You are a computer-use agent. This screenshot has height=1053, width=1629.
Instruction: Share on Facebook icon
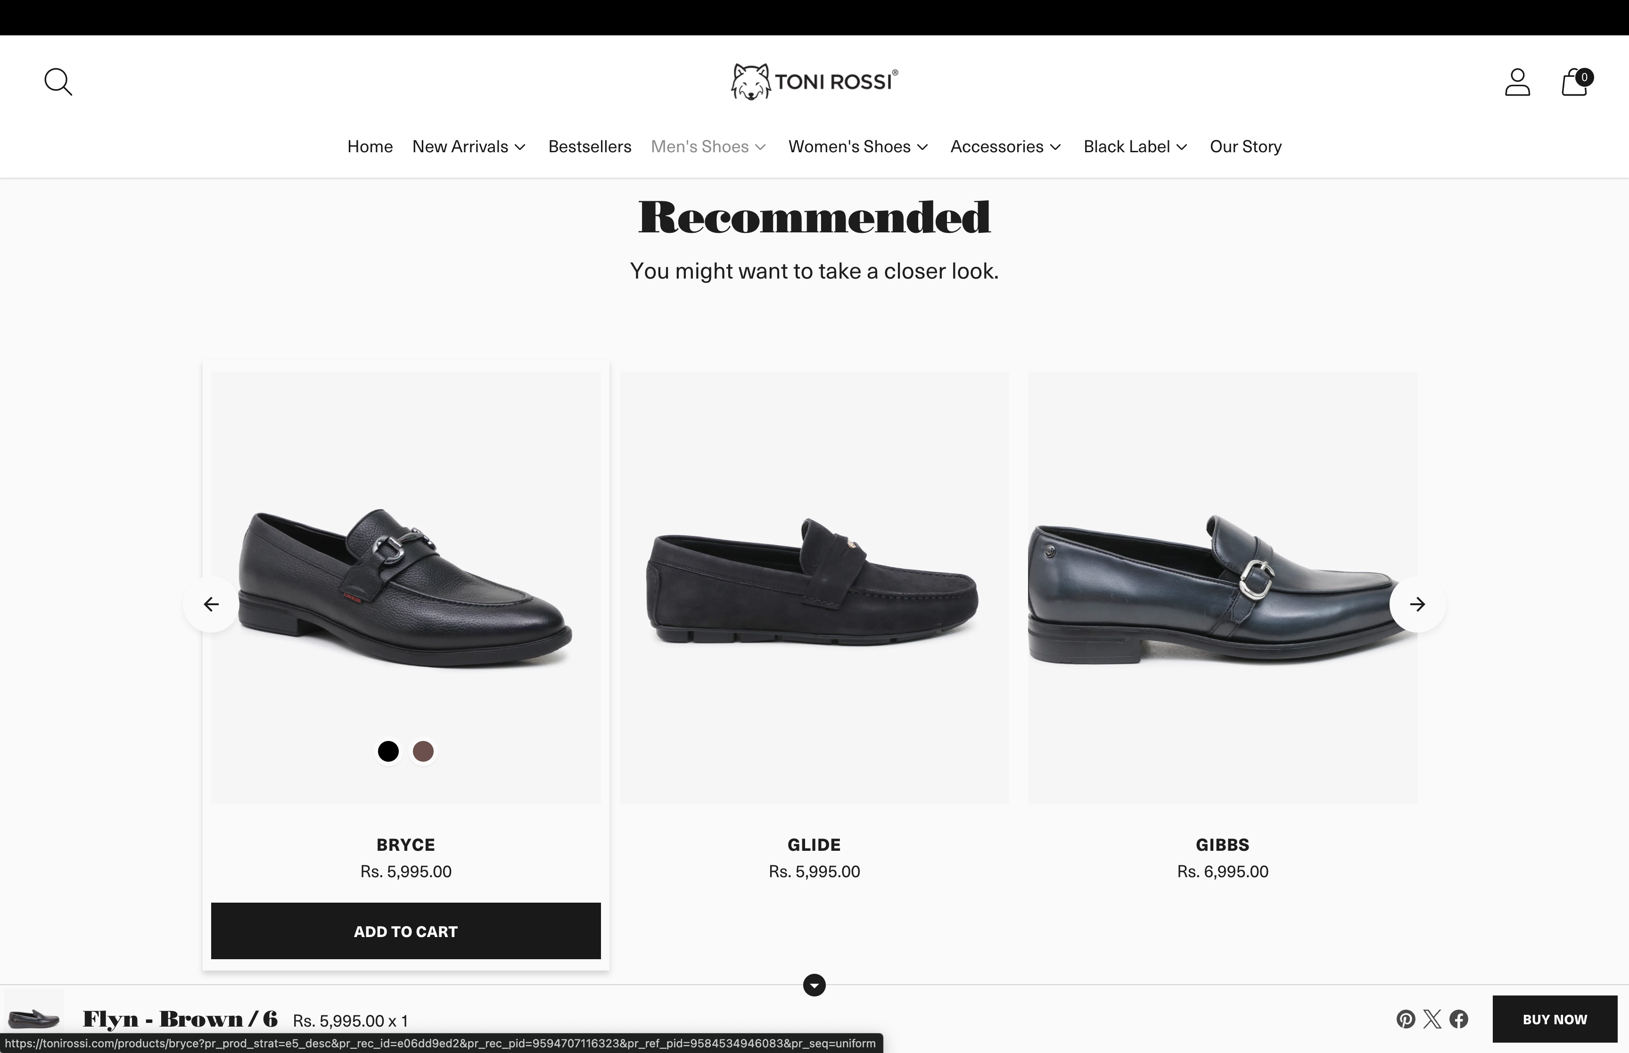[1459, 1020]
